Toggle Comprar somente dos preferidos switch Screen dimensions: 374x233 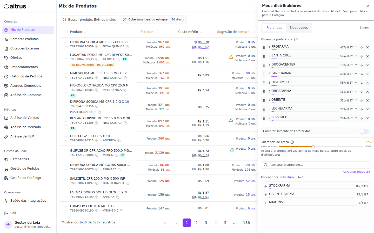364,131
